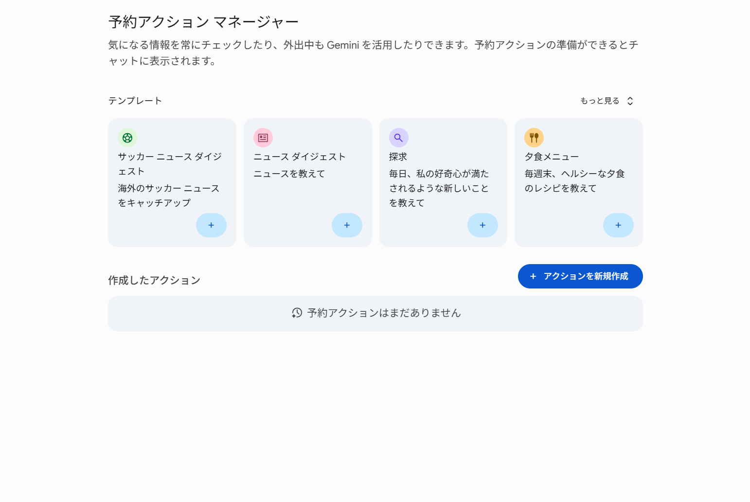
Task: Click the ニュース ダイジェスト card title
Action: click(300, 157)
